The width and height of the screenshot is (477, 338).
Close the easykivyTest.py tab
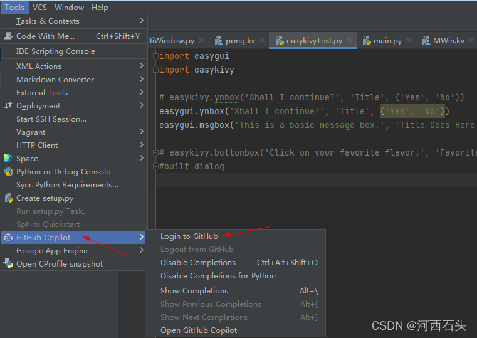click(349, 40)
